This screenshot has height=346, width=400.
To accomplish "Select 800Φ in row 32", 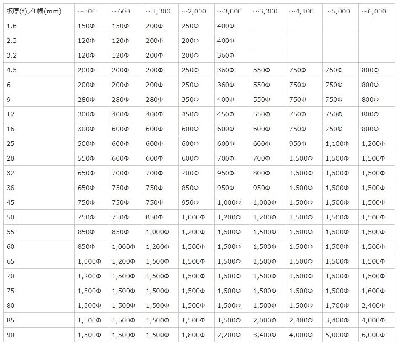I will (262, 173).
